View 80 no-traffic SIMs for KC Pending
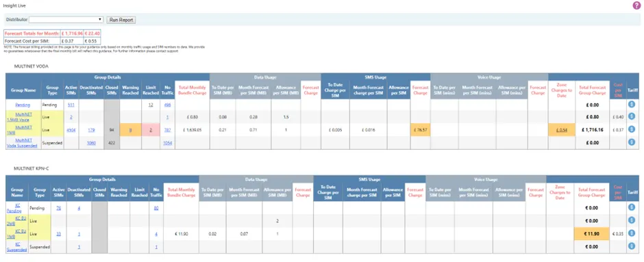 point(156,208)
